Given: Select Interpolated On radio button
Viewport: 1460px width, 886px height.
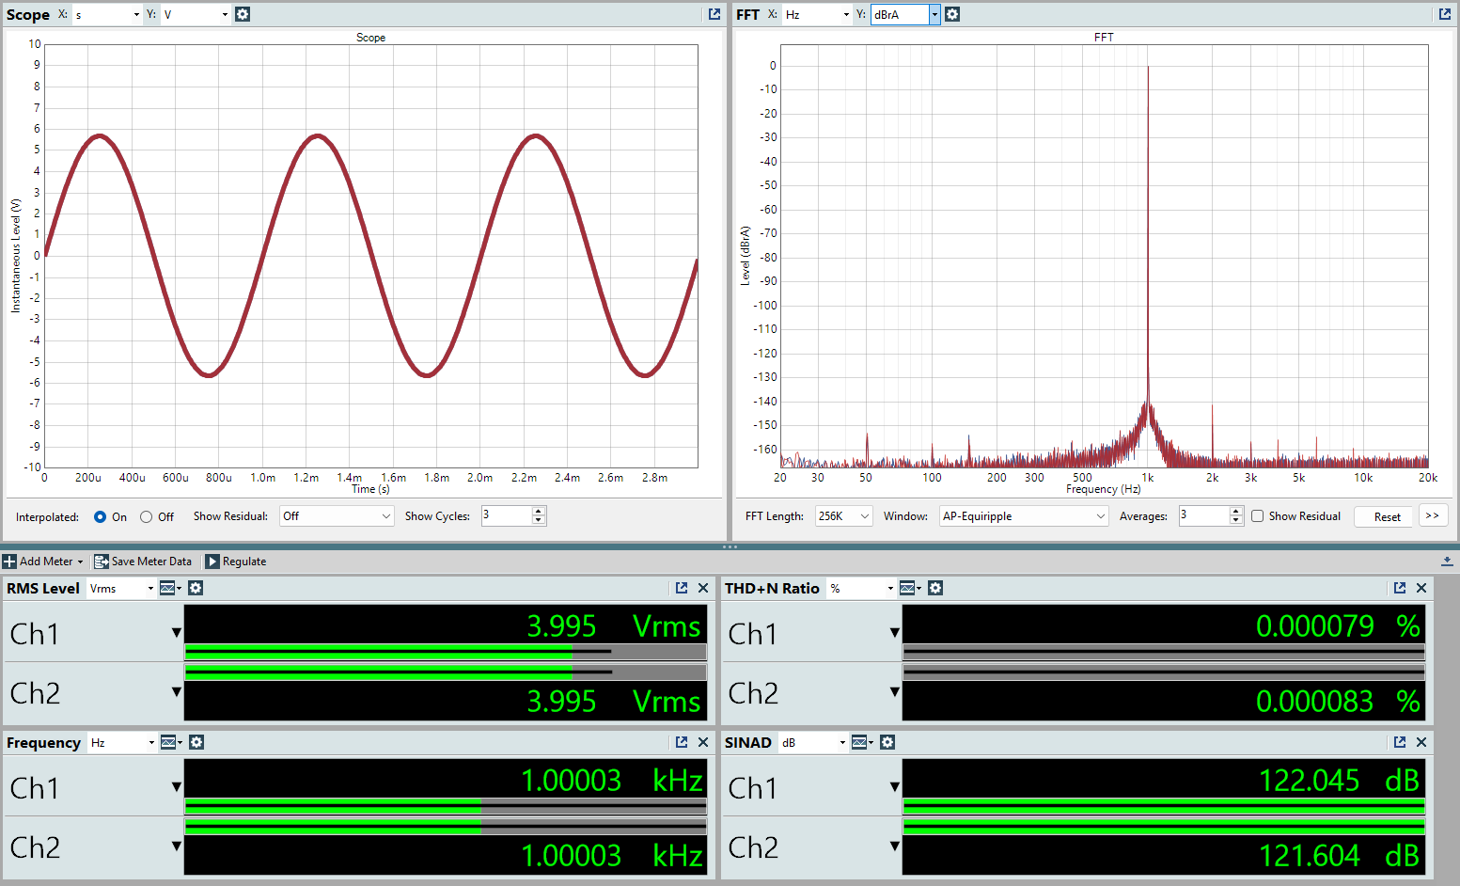Looking at the screenshot, I should coord(101,516).
